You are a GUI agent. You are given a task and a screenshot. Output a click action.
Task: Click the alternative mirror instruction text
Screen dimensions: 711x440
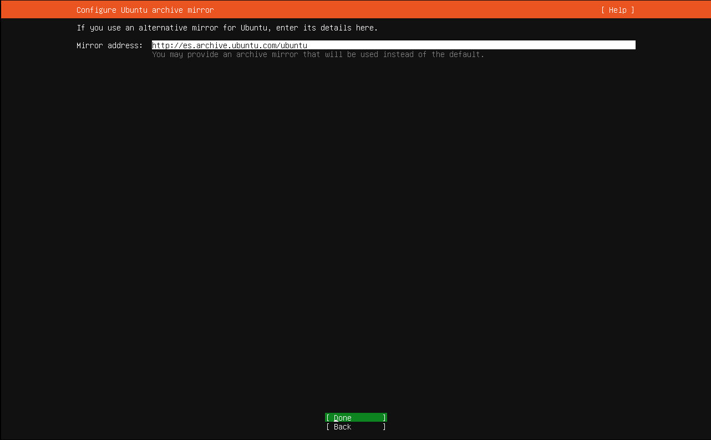point(227,28)
